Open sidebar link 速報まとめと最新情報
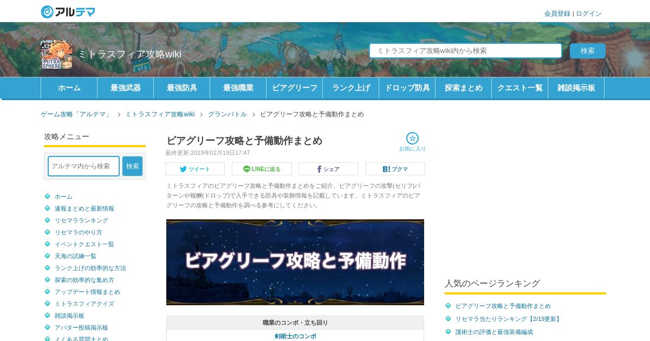Image resolution: width=650 pixels, height=341 pixels. [84, 208]
